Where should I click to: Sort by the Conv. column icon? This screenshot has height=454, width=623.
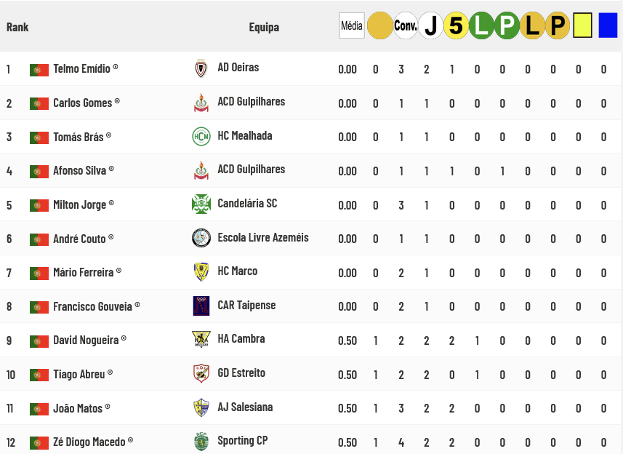pyautogui.click(x=405, y=26)
